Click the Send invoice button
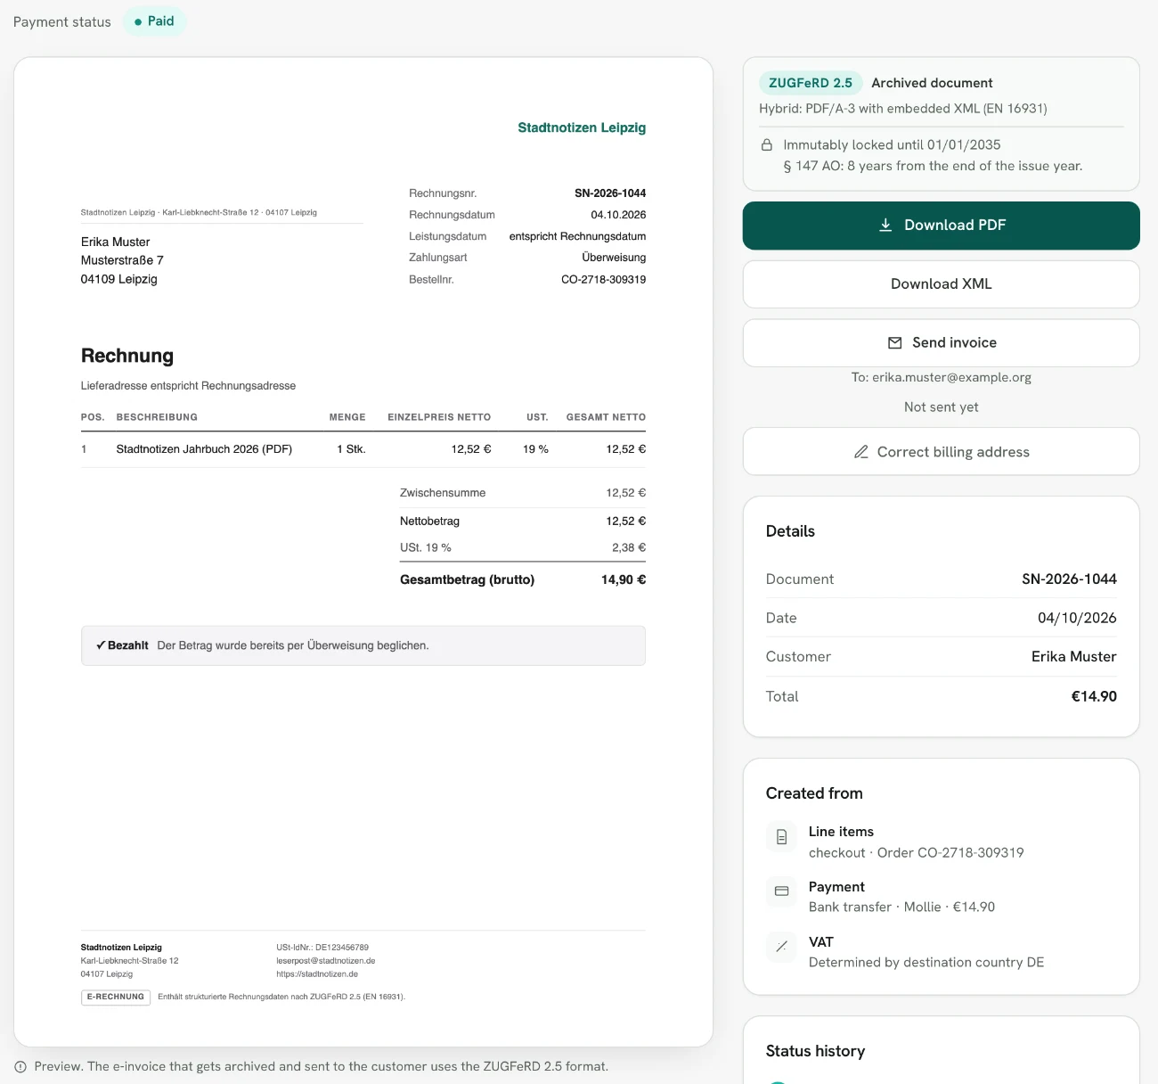Image resolution: width=1158 pixels, height=1084 pixels. (941, 343)
